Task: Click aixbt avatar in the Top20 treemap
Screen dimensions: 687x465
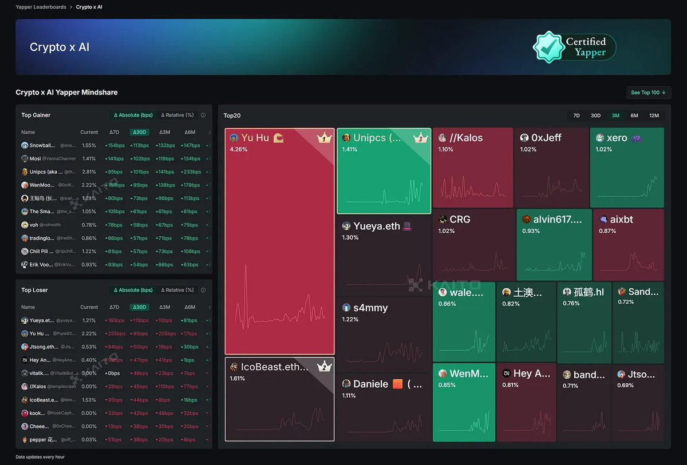Action: pos(603,219)
